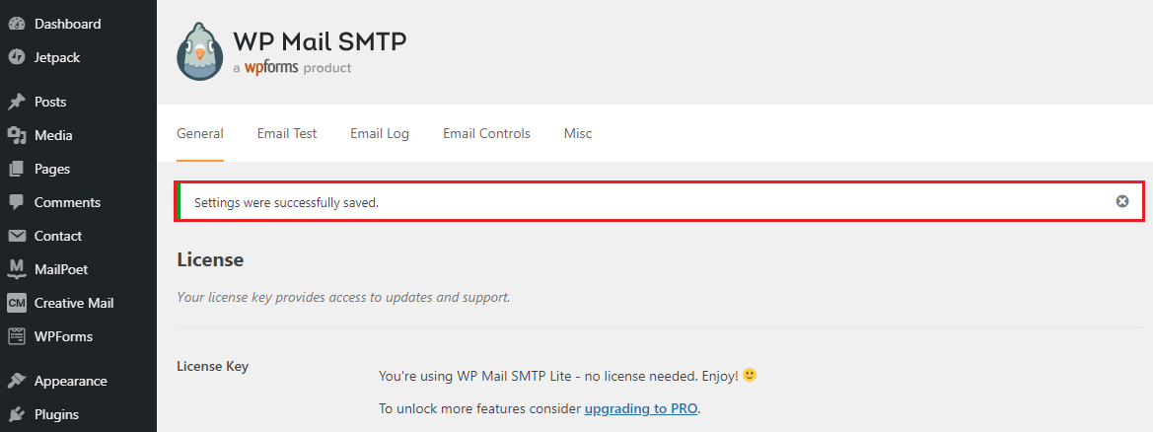Image resolution: width=1153 pixels, height=432 pixels.
Task: Click the MailPoet M icon
Action: click(17, 269)
